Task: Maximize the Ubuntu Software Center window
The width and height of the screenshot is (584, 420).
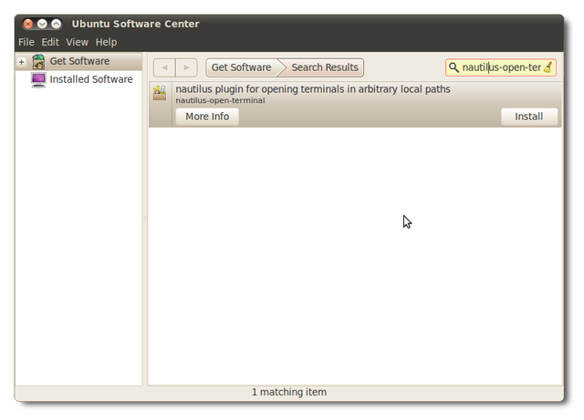Action: coord(57,25)
